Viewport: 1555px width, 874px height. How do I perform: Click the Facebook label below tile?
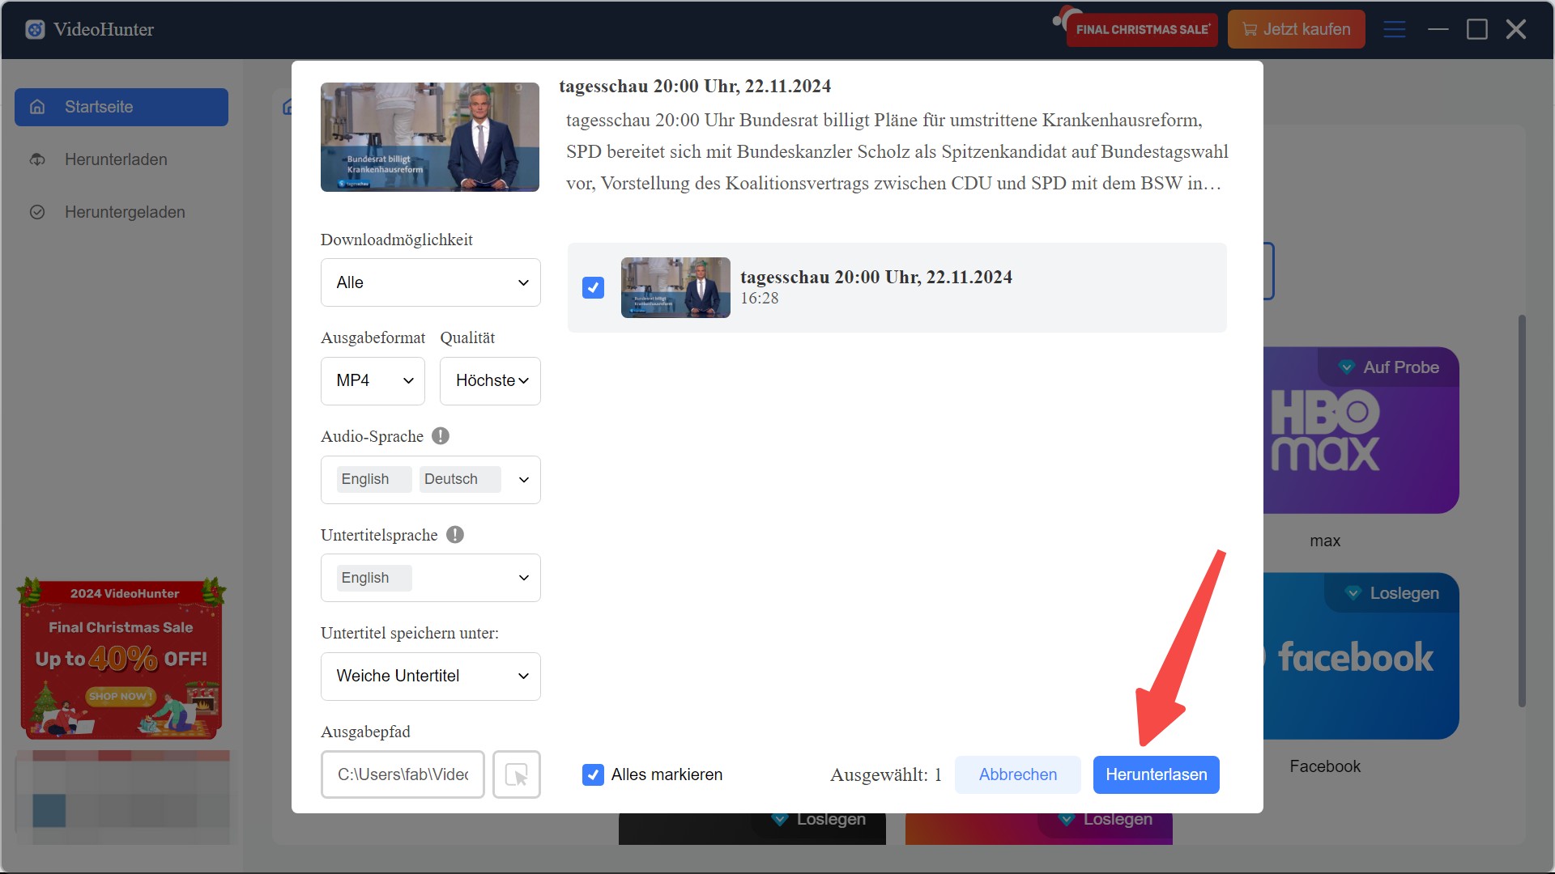[x=1325, y=766]
